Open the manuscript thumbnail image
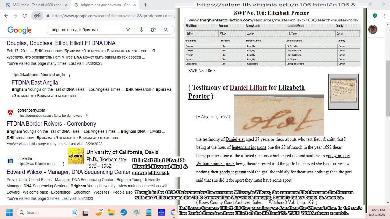 pyautogui.click(x=343, y=91)
